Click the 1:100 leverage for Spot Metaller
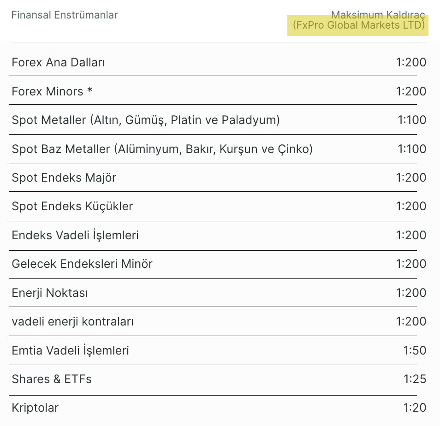 coord(412,120)
